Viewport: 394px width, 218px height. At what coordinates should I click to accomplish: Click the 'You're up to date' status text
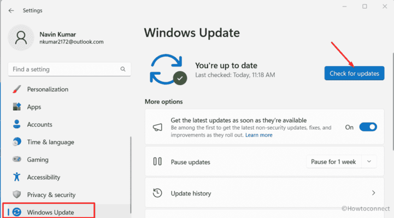tap(226, 65)
